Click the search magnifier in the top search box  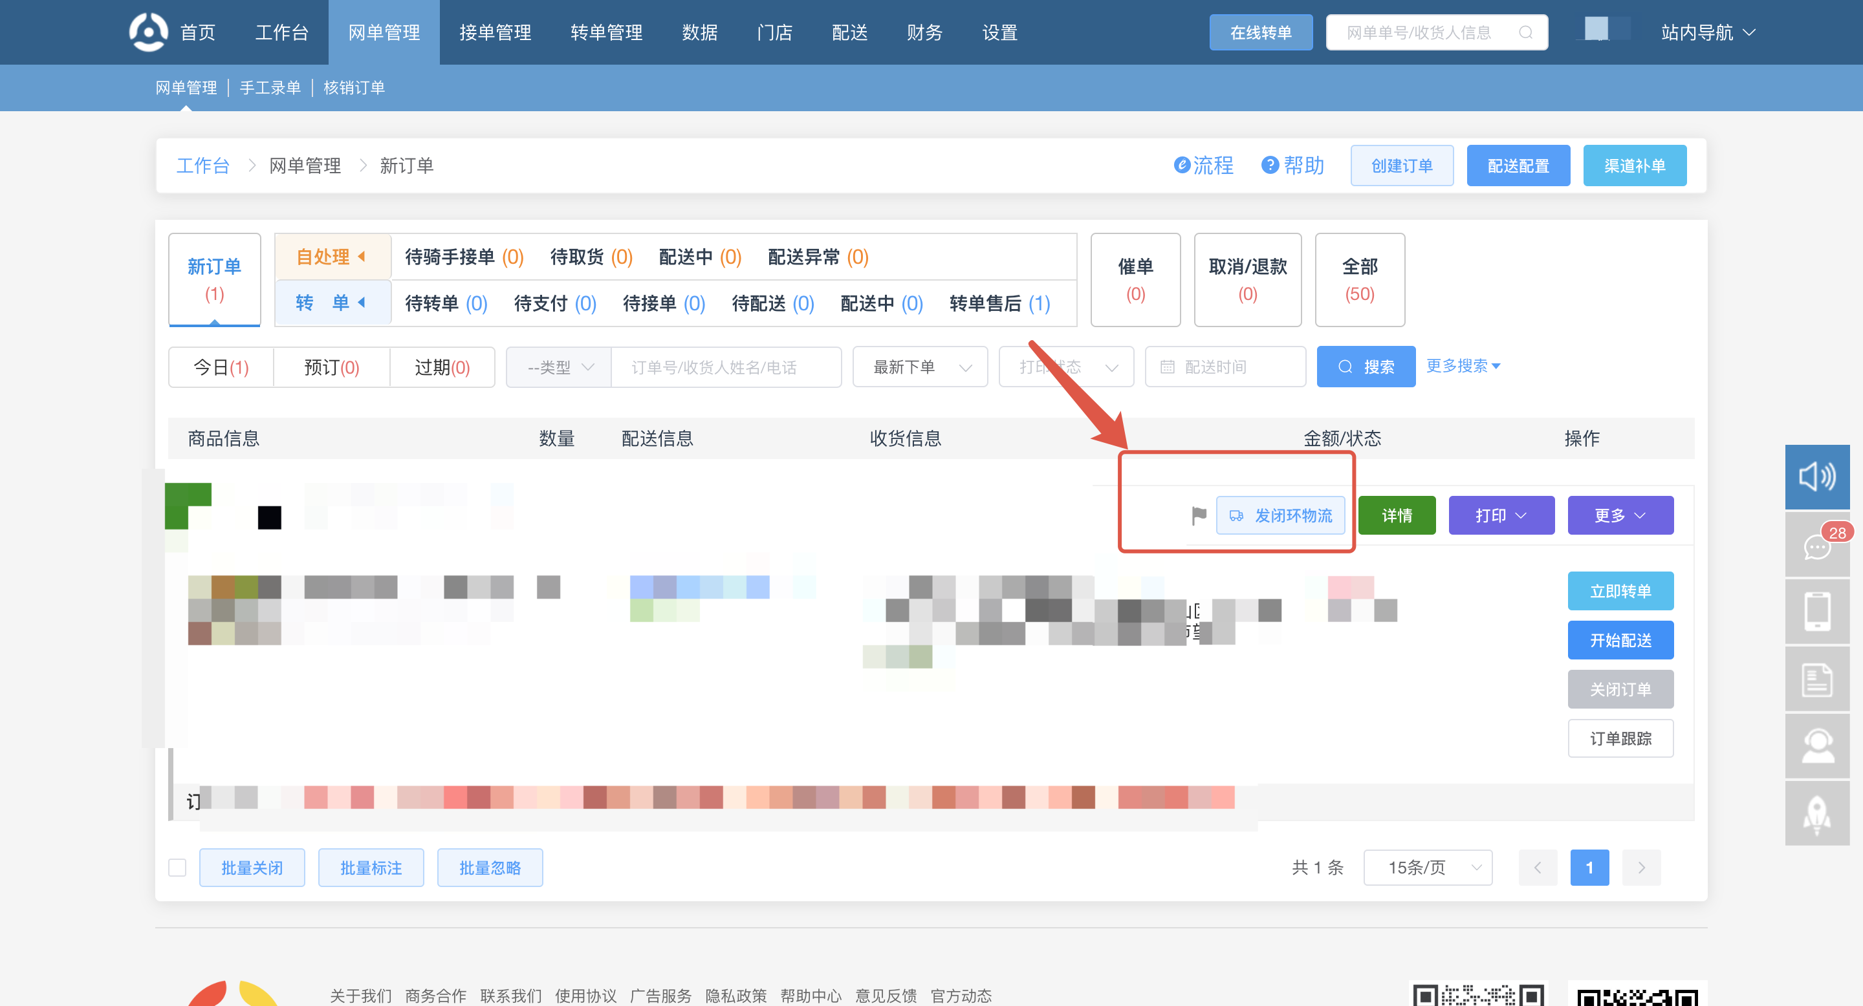click(x=1525, y=32)
